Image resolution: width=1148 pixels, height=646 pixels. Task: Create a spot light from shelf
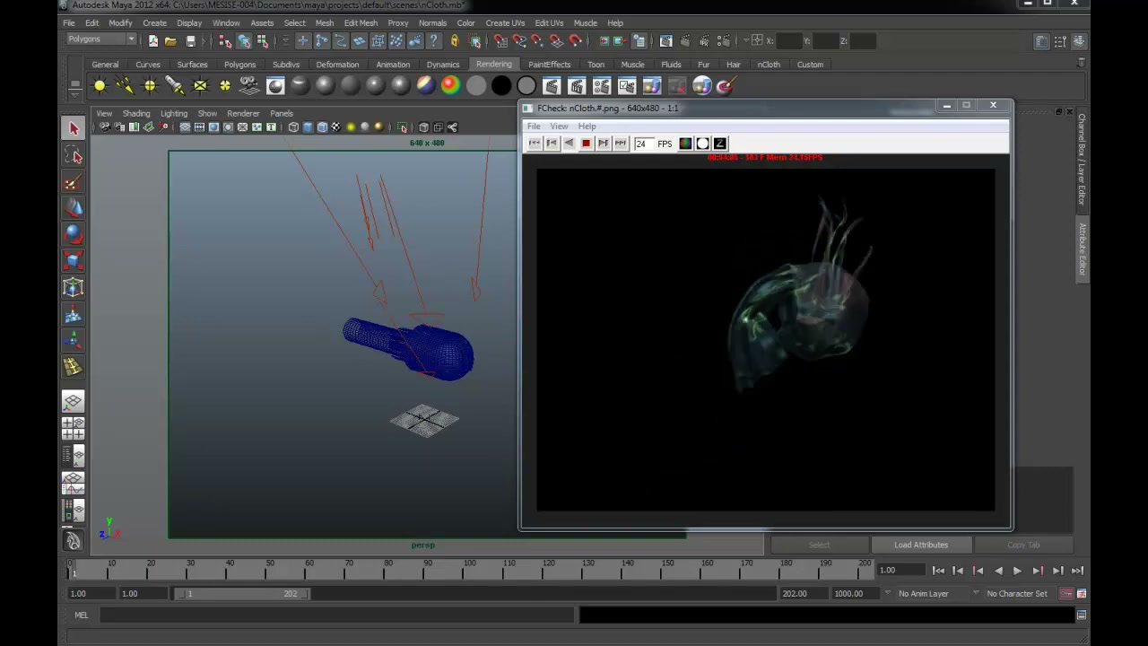click(x=175, y=86)
